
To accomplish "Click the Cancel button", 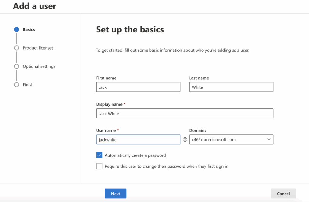I will click(x=283, y=194).
